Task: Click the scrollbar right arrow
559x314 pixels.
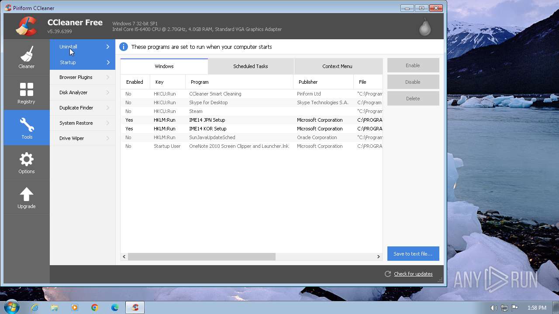Action: (x=379, y=256)
